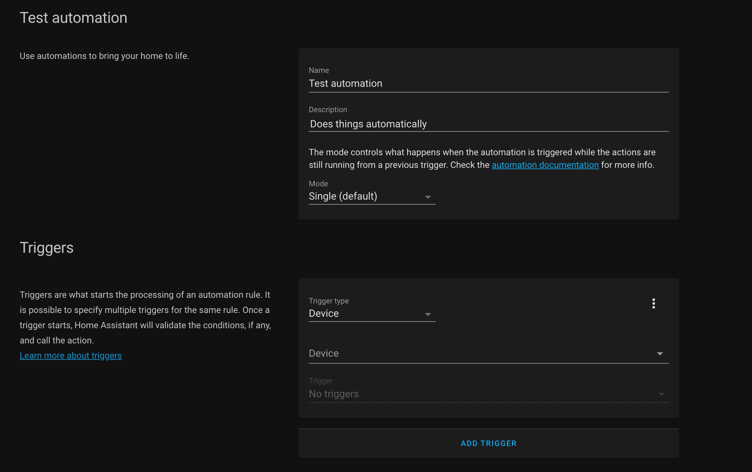Follow the Learn more about triggers link
Viewport: 752px width, 472px height.
(x=71, y=356)
